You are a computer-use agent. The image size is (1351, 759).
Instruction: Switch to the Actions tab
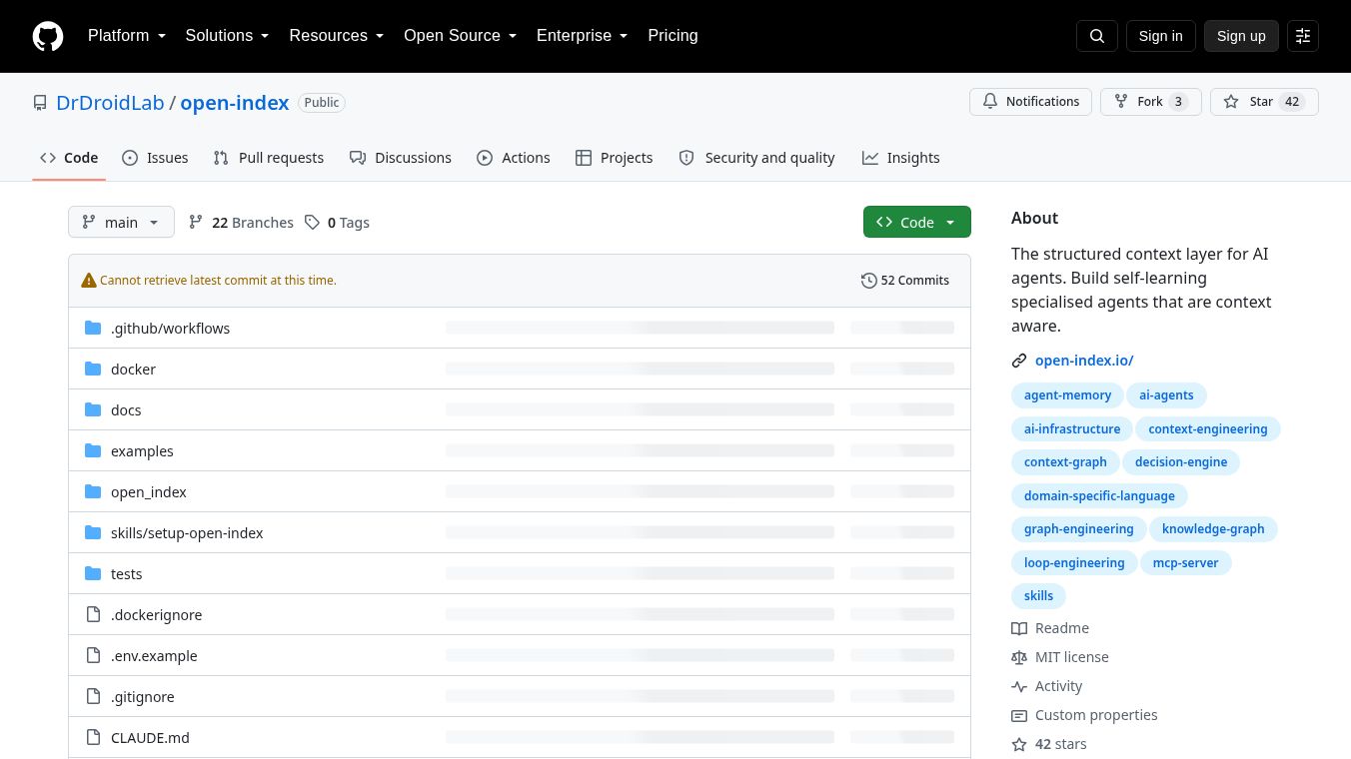coord(514,158)
